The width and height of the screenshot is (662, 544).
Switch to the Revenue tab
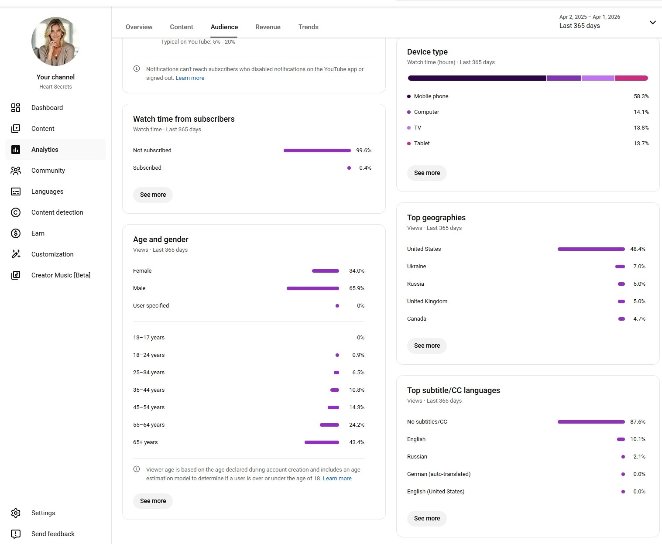click(x=268, y=27)
